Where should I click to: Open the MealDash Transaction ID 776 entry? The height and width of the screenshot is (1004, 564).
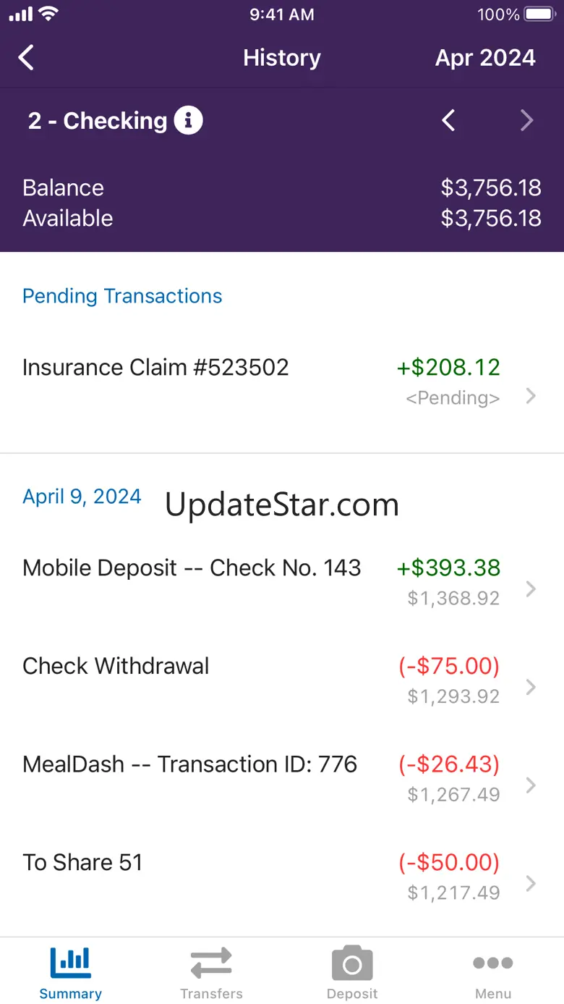pos(282,779)
